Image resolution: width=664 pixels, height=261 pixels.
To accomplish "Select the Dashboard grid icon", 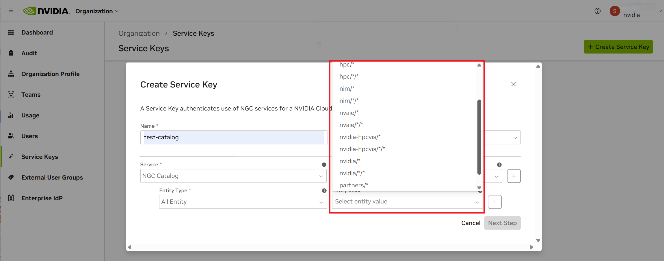I will 11,32.
